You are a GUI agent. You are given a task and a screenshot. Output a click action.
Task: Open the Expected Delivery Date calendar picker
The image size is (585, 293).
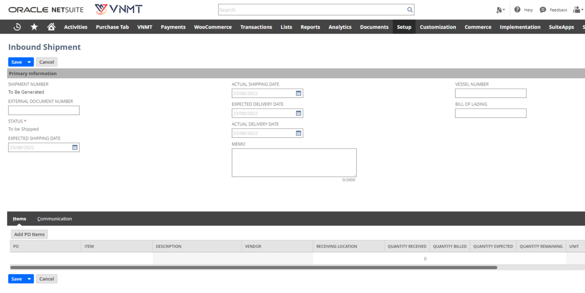tap(299, 113)
